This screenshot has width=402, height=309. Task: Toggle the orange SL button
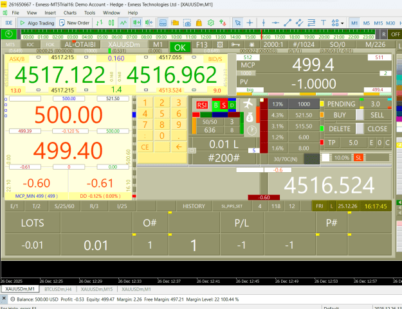358,157
